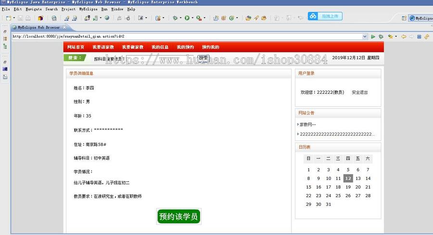Select date 25 in the calendar
The image size is (433, 235).
tap(338, 196)
